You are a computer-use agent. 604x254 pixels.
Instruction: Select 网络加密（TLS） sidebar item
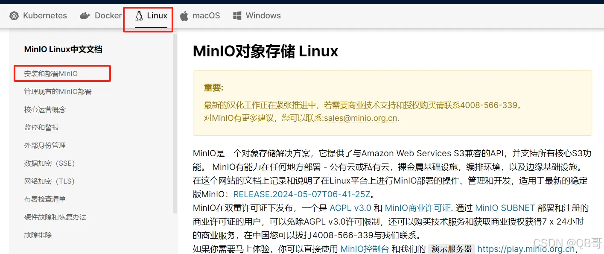coord(49,181)
